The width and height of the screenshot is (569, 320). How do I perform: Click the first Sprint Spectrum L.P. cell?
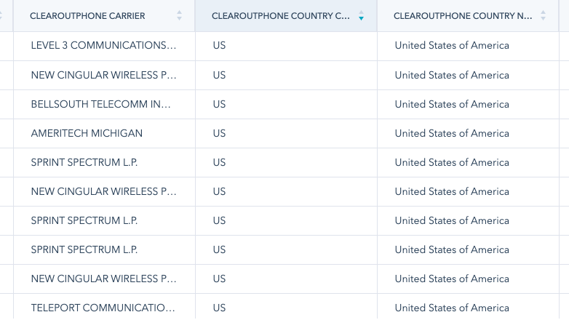pos(84,162)
